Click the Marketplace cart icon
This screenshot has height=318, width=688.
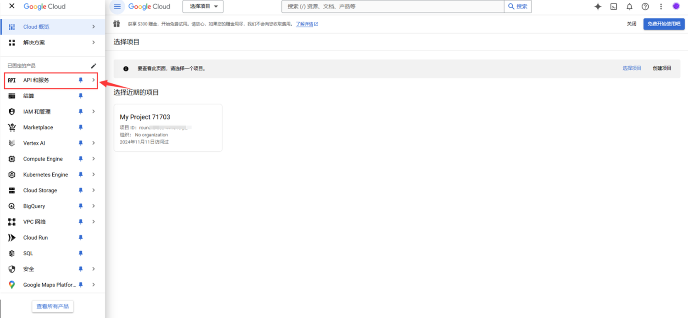click(12, 127)
